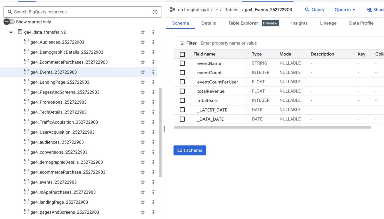Screen dimensions: 384x219
Task: Click the Edit schema button
Action: 190,150
